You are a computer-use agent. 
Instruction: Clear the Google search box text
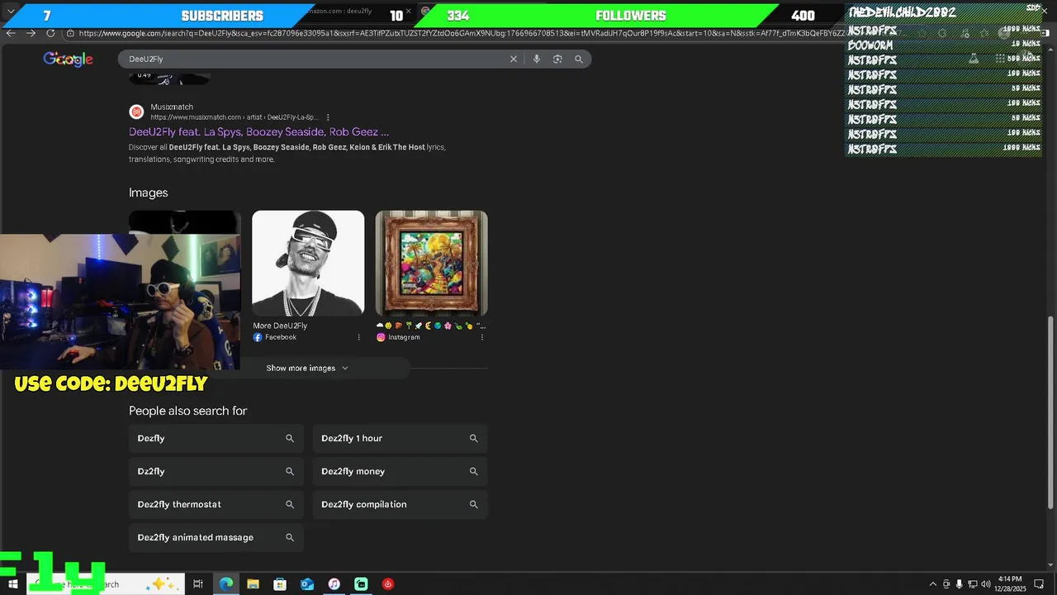pyautogui.click(x=513, y=59)
